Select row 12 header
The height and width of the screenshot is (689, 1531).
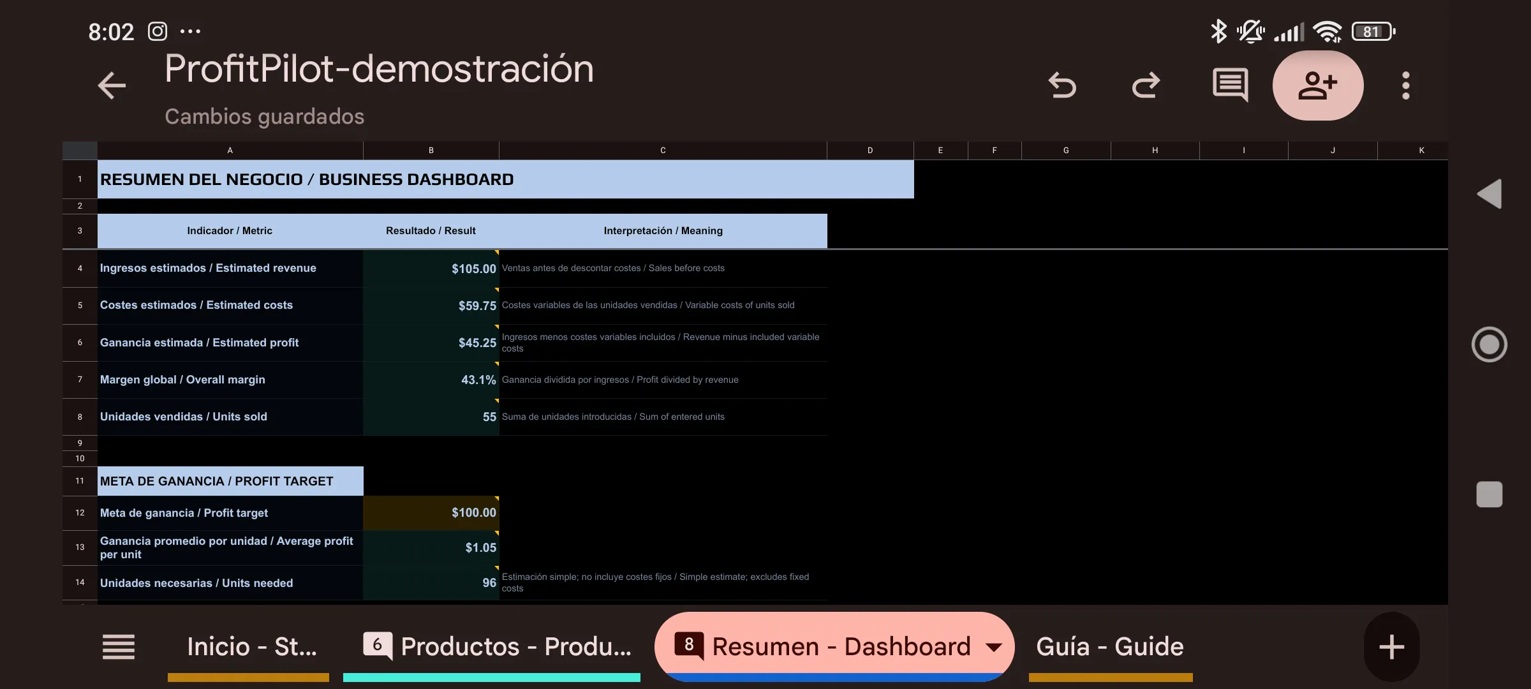80,513
